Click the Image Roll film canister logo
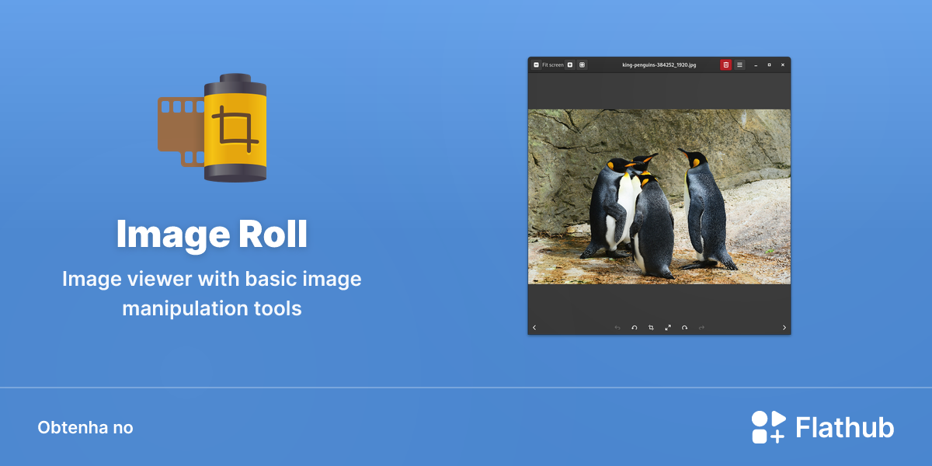The height and width of the screenshot is (466, 932). coord(213,128)
